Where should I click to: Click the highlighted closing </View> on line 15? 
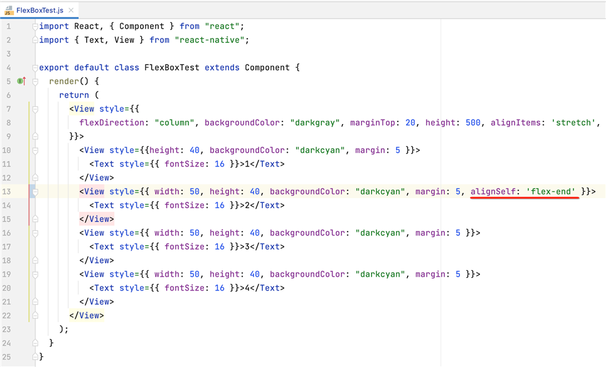coord(97,219)
